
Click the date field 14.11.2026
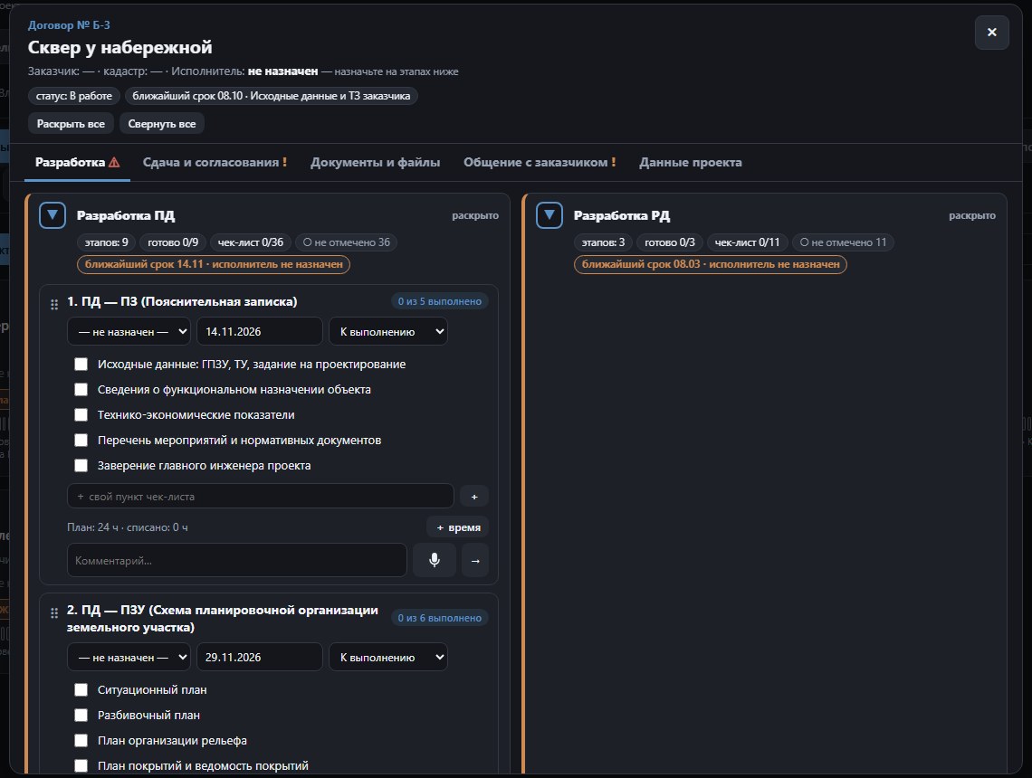pyautogui.click(x=259, y=331)
